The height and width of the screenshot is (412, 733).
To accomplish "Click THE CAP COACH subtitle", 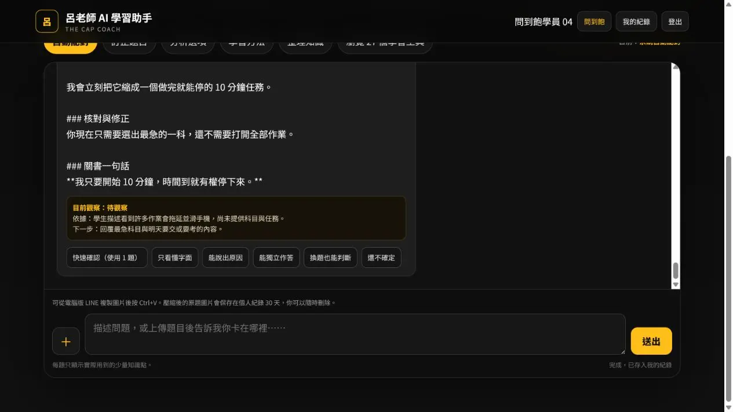I will click(93, 29).
